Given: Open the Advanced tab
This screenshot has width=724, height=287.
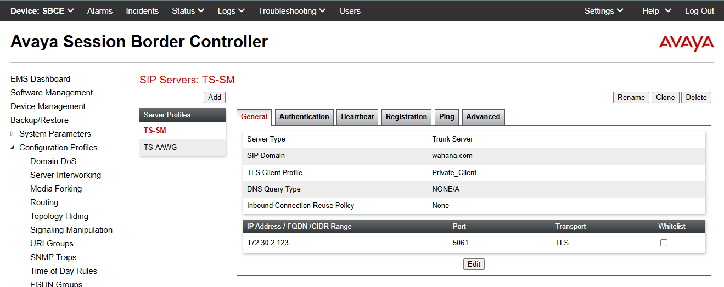Looking at the screenshot, I should coord(483,117).
